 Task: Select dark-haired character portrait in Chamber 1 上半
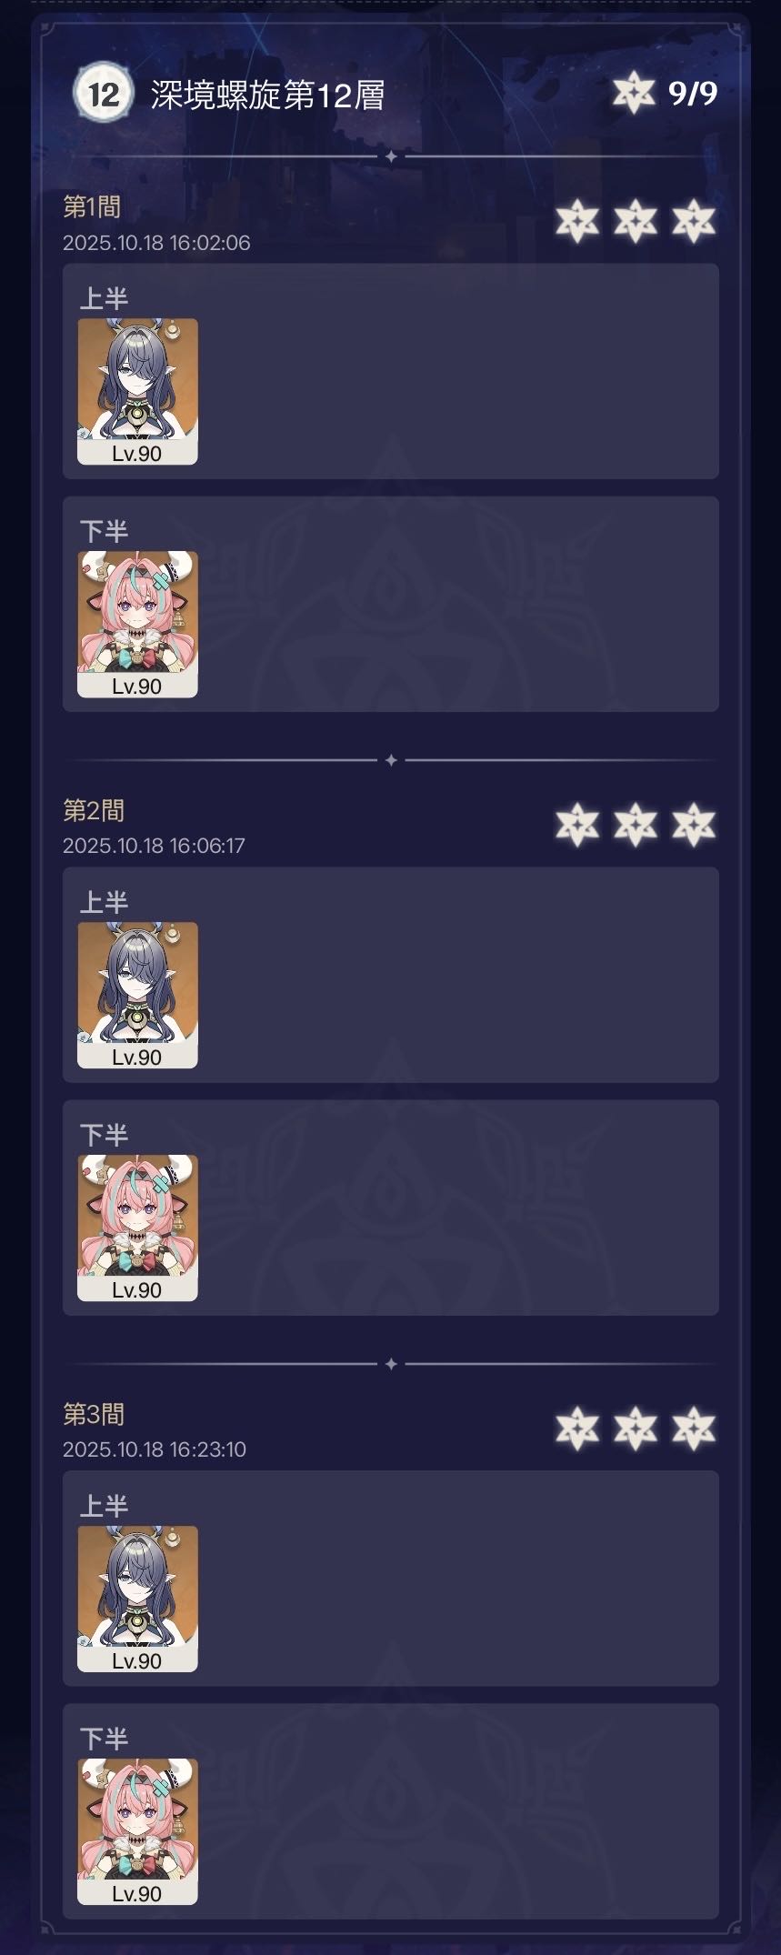[137, 392]
